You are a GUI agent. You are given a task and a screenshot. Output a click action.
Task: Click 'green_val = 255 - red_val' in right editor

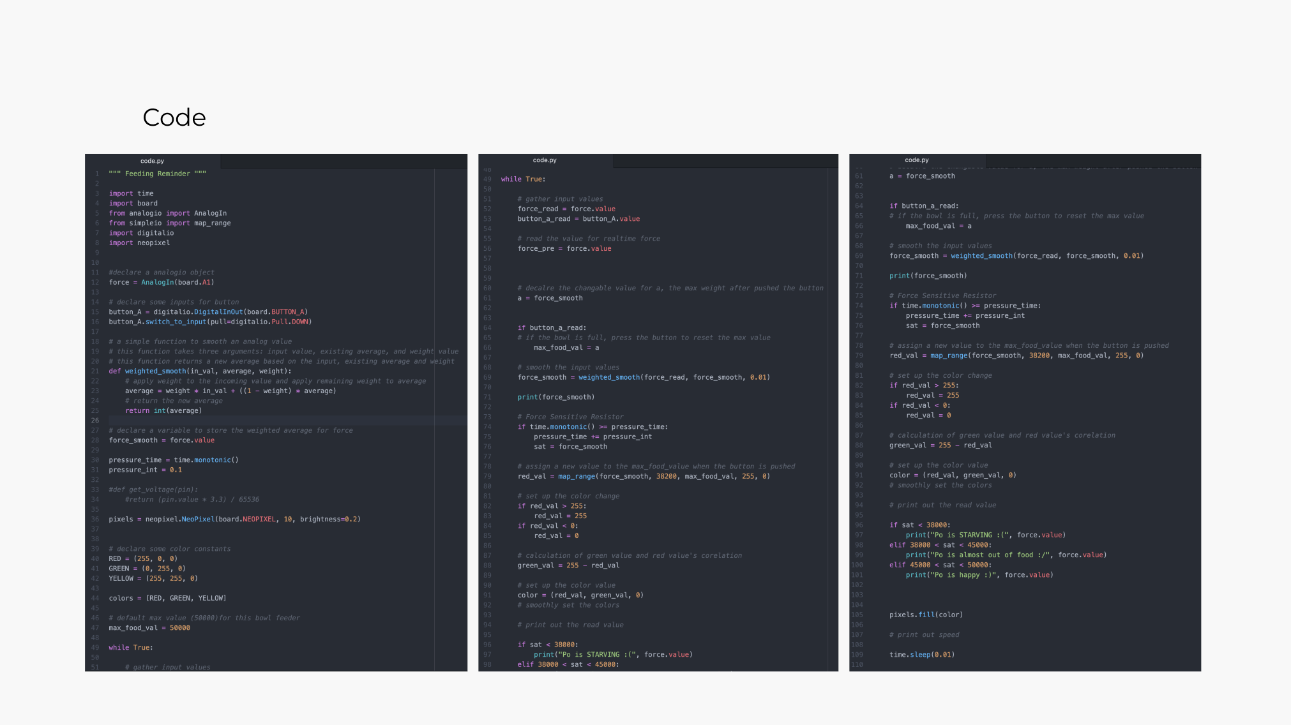point(940,445)
